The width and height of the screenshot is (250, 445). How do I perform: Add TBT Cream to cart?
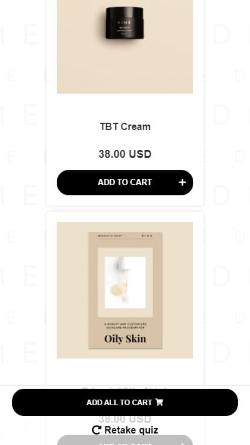[x=125, y=183]
